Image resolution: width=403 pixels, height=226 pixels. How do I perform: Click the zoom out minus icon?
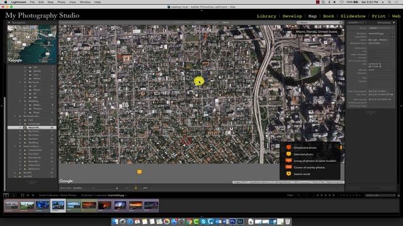[93, 188]
